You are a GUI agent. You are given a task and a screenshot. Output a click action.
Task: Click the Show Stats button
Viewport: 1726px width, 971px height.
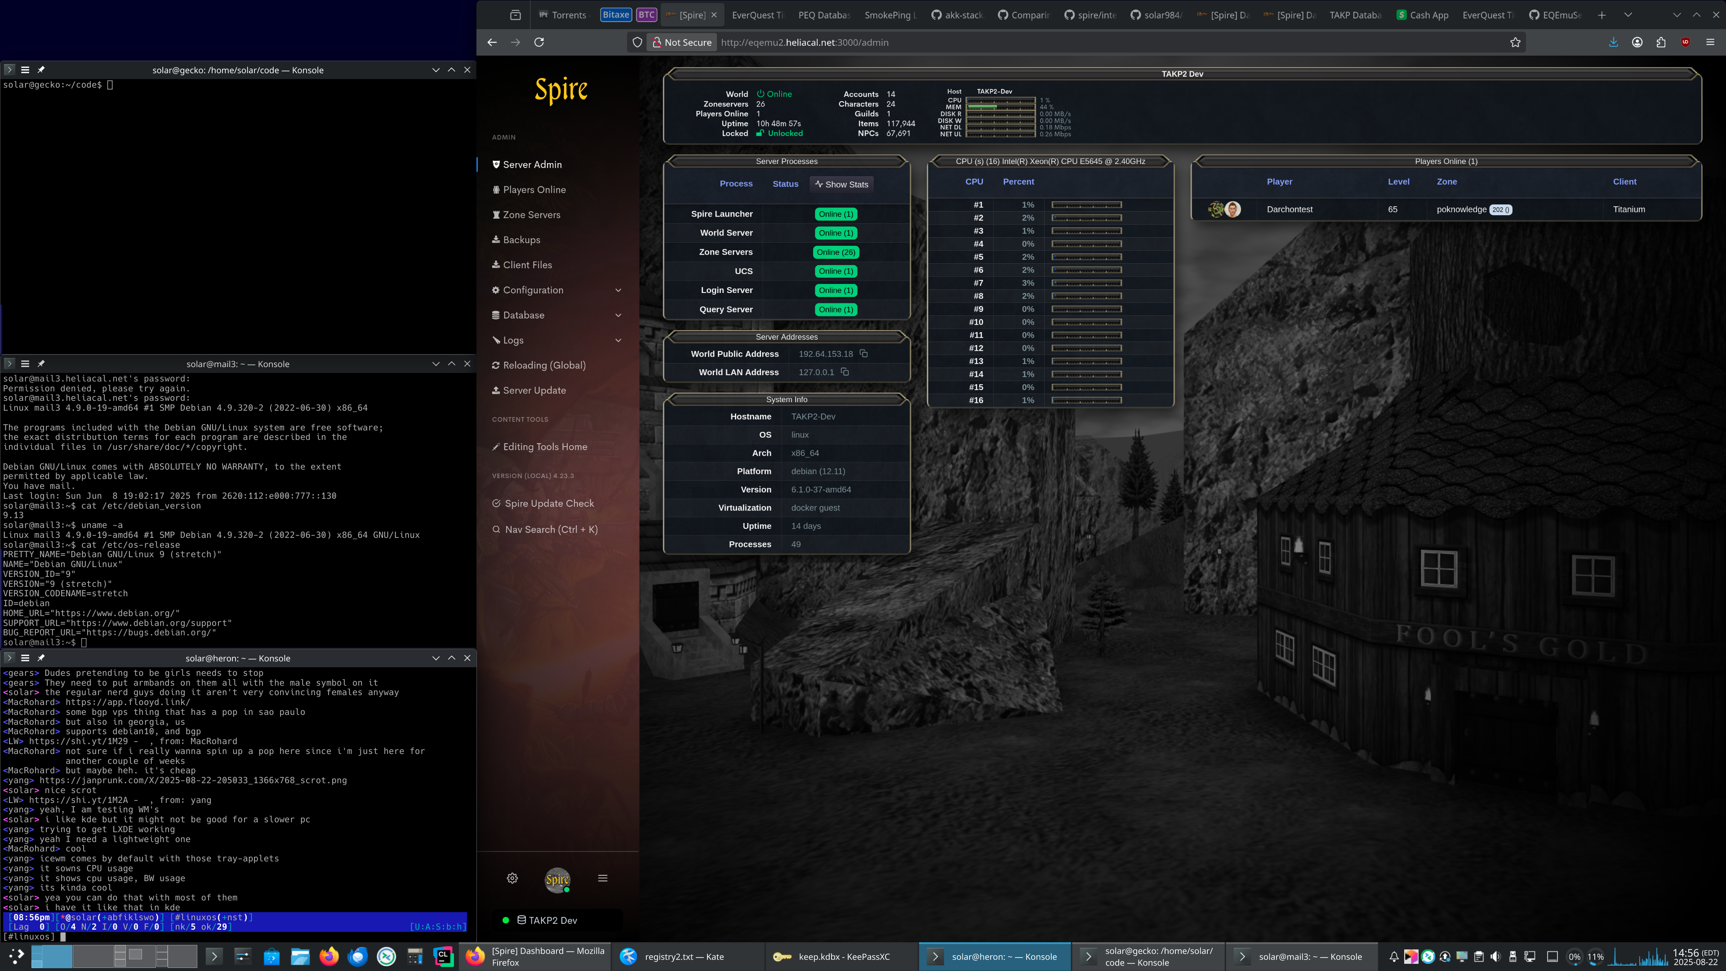coord(841,184)
